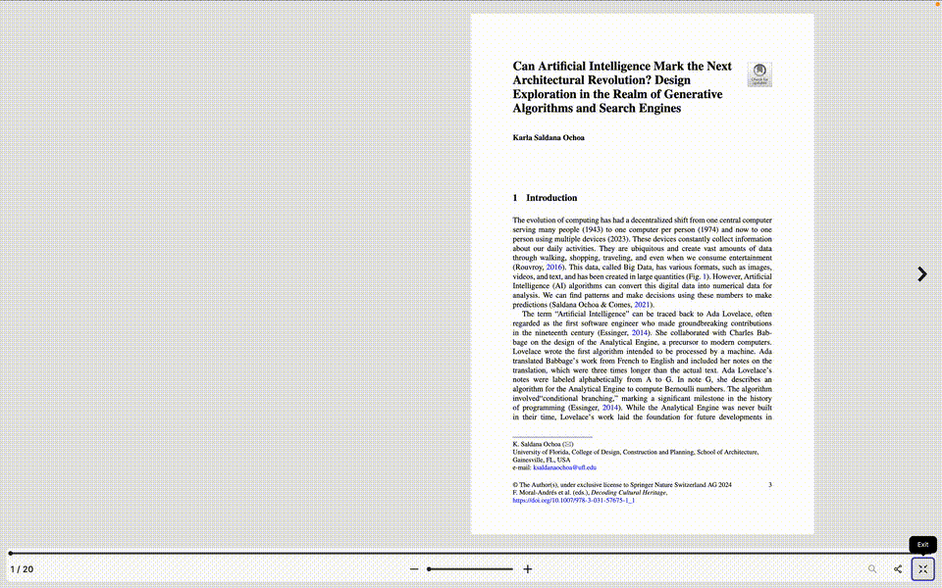
Task: Zoom out with the minus button
Action: tap(414, 568)
